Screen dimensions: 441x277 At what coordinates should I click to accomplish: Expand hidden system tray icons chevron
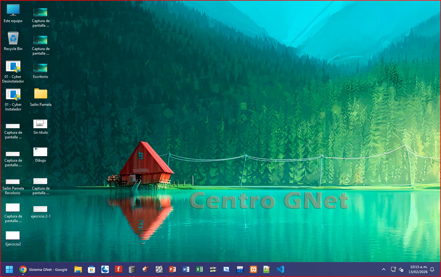383,269
